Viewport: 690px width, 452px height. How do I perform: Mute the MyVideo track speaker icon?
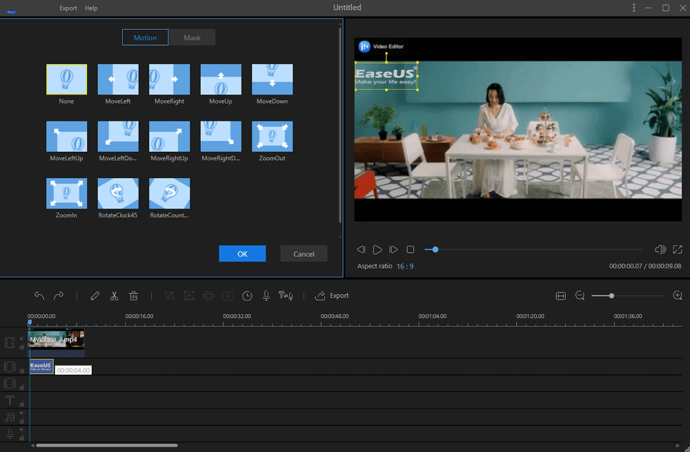click(x=21, y=338)
